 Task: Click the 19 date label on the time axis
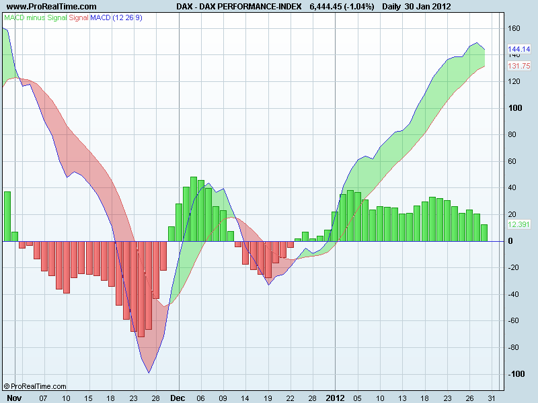pos(268,398)
